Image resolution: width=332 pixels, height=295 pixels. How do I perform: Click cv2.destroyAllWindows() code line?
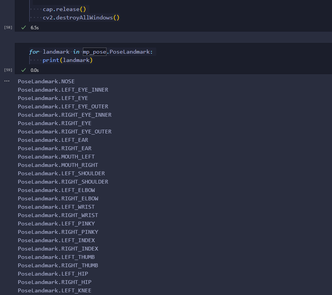[x=81, y=17]
